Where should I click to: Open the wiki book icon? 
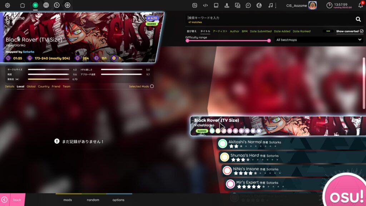pos(216,5)
